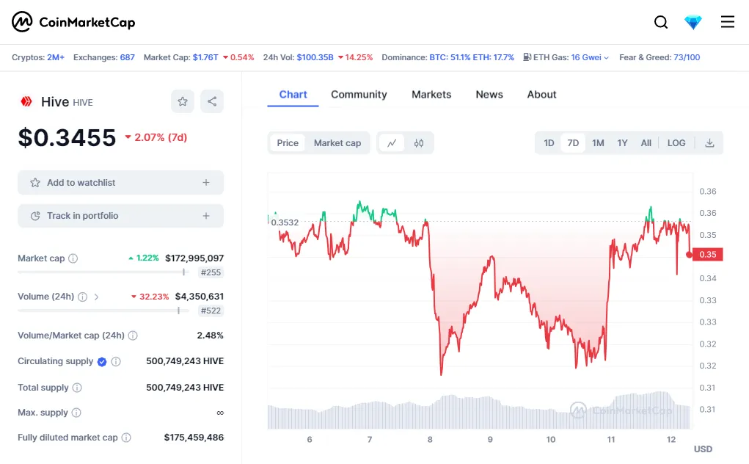Click the $172,995,097 market cap value

point(194,258)
